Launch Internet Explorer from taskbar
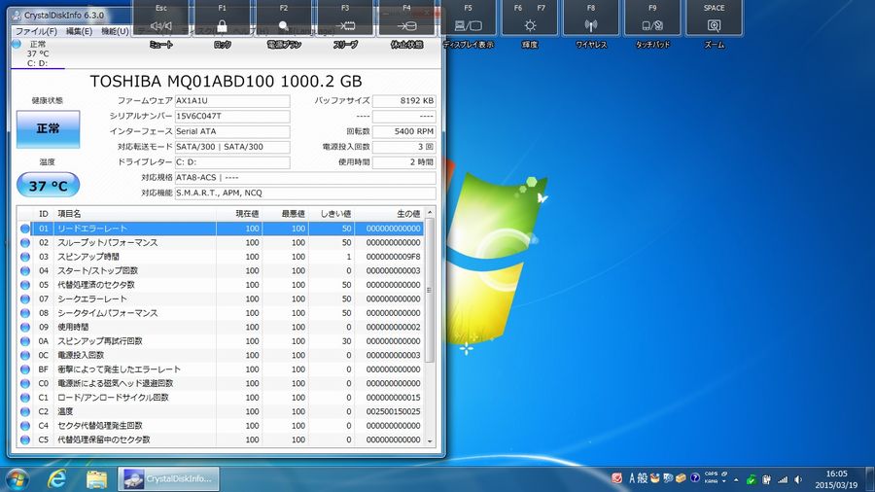Image resolution: width=875 pixels, height=492 pixels. pyautogui.click(x=57, y=479)
